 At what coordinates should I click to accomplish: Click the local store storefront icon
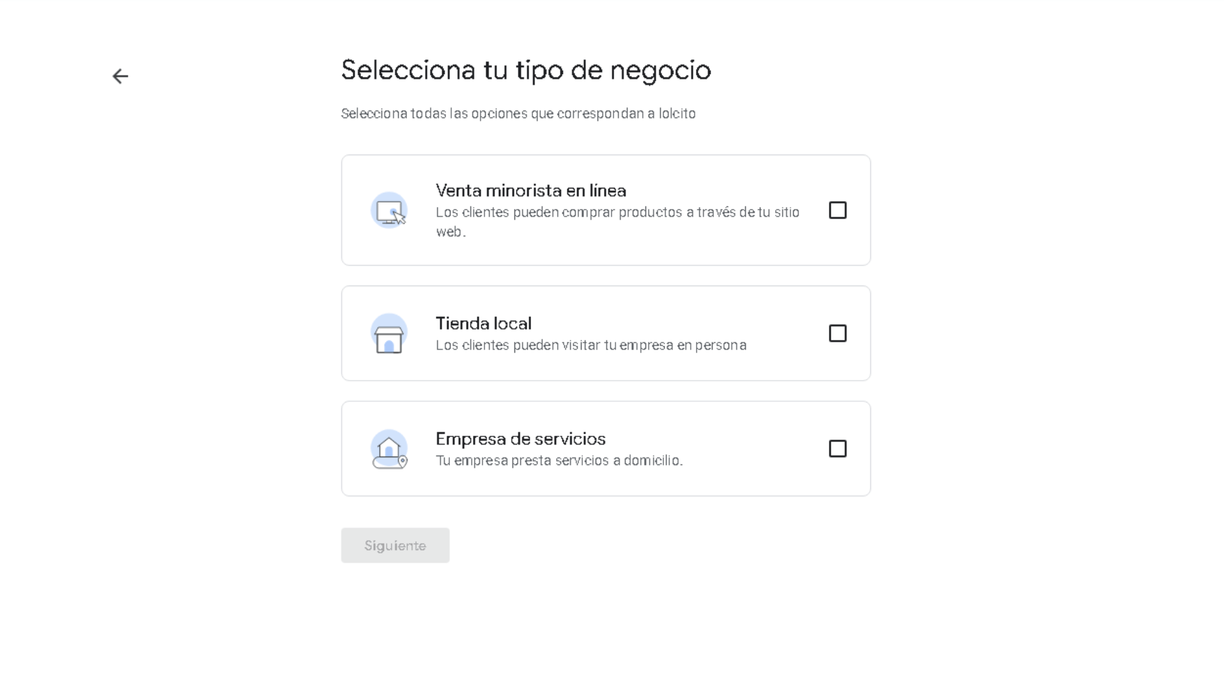[389, 333]
